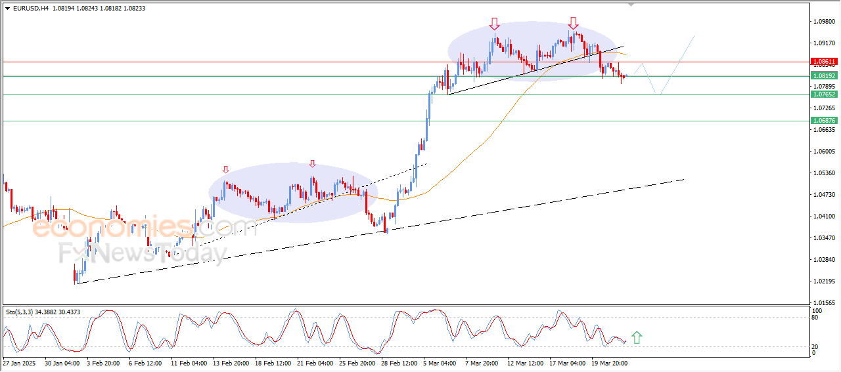Screen dimensions: 841x372
Task: Click the 19 Mar 20:00 time label
Action: (x=610, y=362)
